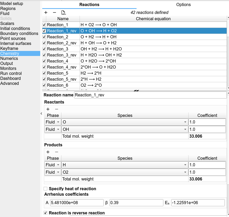Enable Specify heat of reaction checkbox

click(45, 189)
